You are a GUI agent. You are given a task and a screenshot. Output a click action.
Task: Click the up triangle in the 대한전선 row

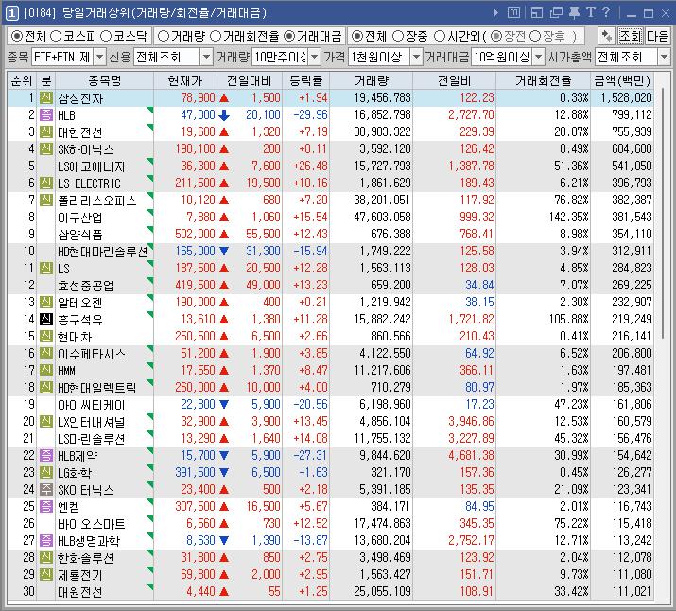click(224, 132)
